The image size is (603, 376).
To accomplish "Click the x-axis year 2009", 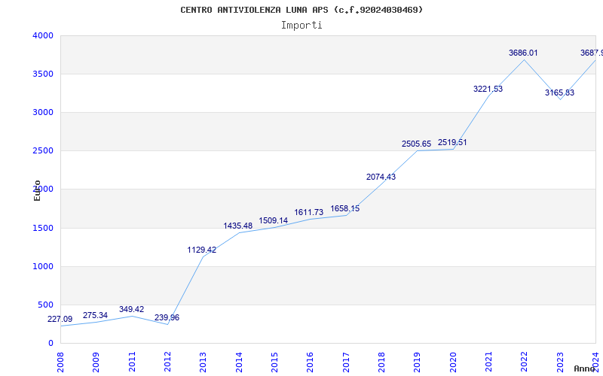I will pyautogui.click(x=96, y=362).
